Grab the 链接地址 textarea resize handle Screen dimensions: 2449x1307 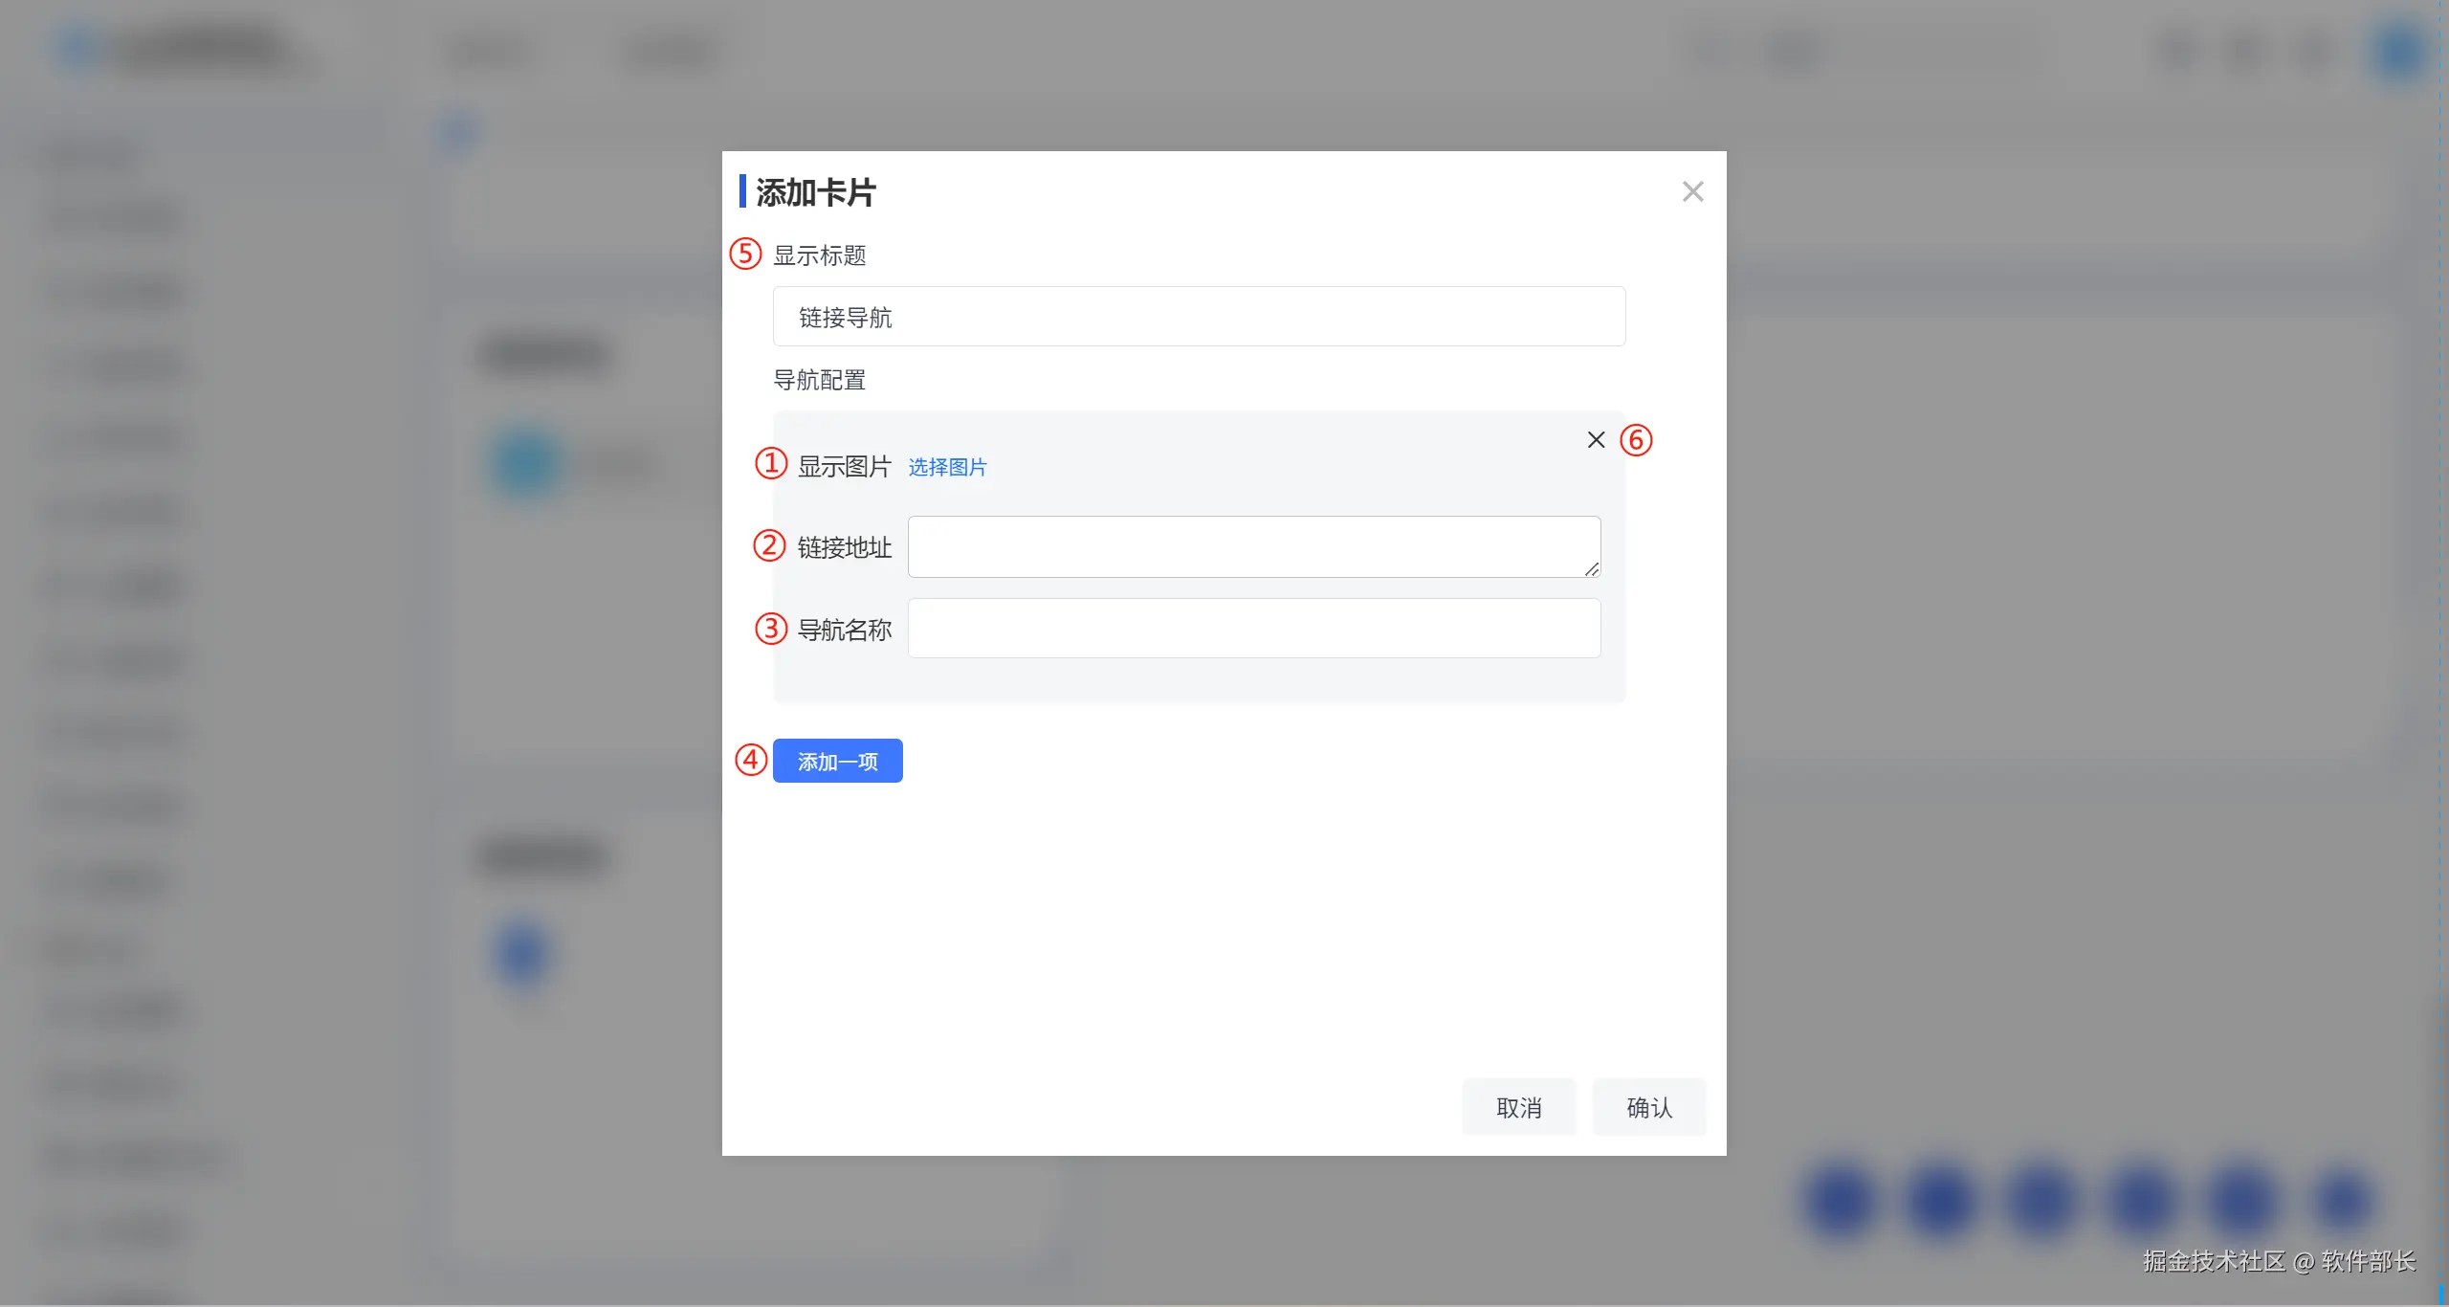(1591, 569)
